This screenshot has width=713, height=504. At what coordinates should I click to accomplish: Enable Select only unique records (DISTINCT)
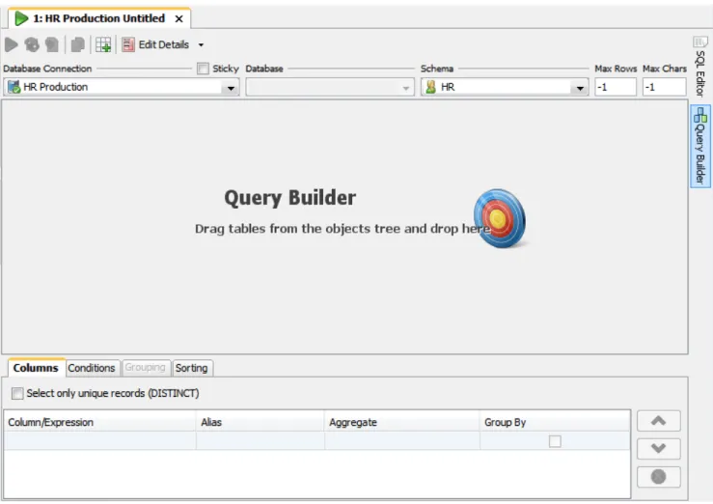pos(17,394)
